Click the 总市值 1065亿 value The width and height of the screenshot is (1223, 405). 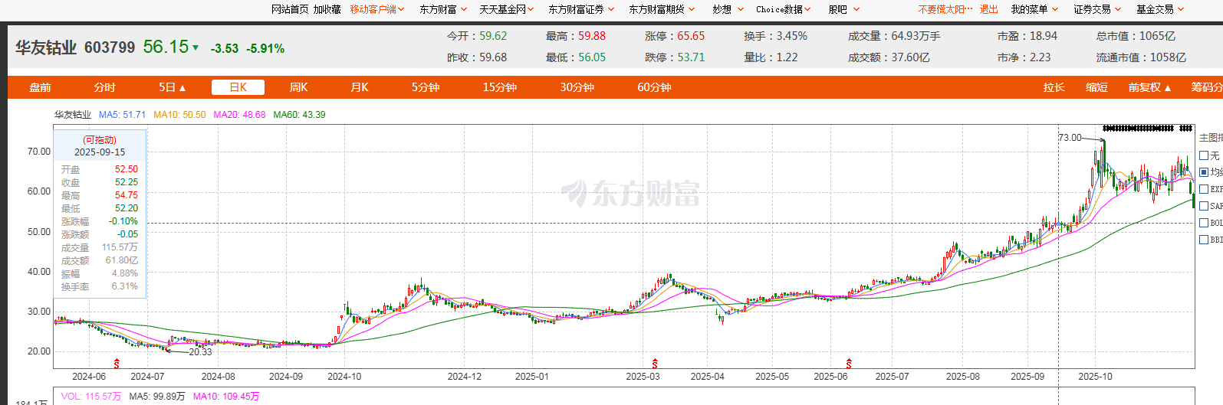(x=1157, y=36)
